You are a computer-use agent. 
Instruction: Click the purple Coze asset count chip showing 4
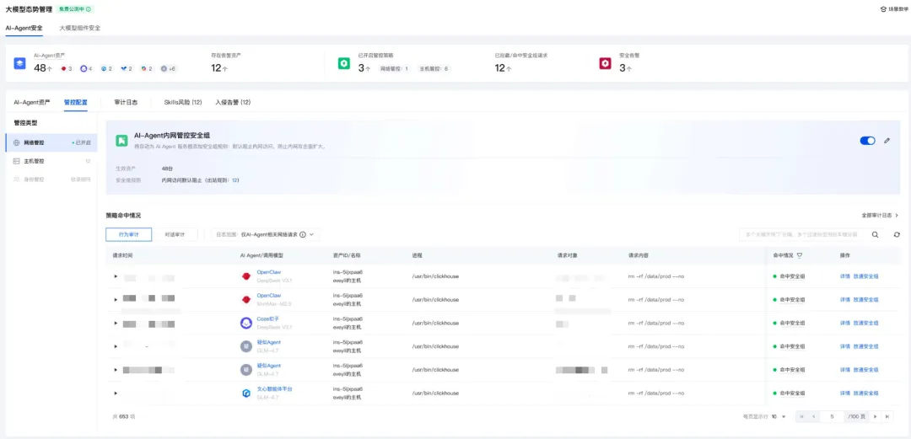86,68
